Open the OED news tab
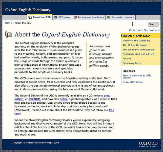163x152 pixels. (x=64, y=17)
